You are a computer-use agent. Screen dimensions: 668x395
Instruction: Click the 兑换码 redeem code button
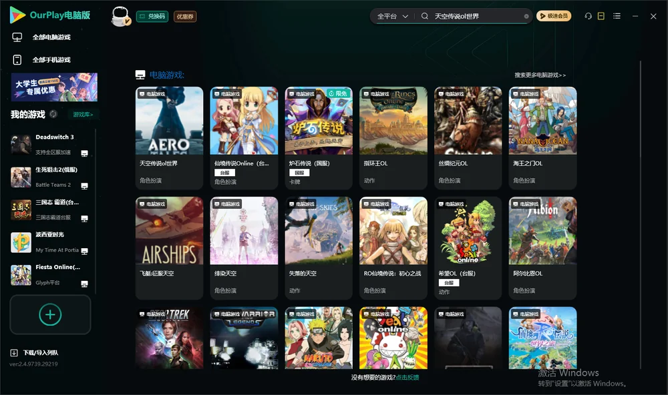pyautogui.click(x=152, y=16)
